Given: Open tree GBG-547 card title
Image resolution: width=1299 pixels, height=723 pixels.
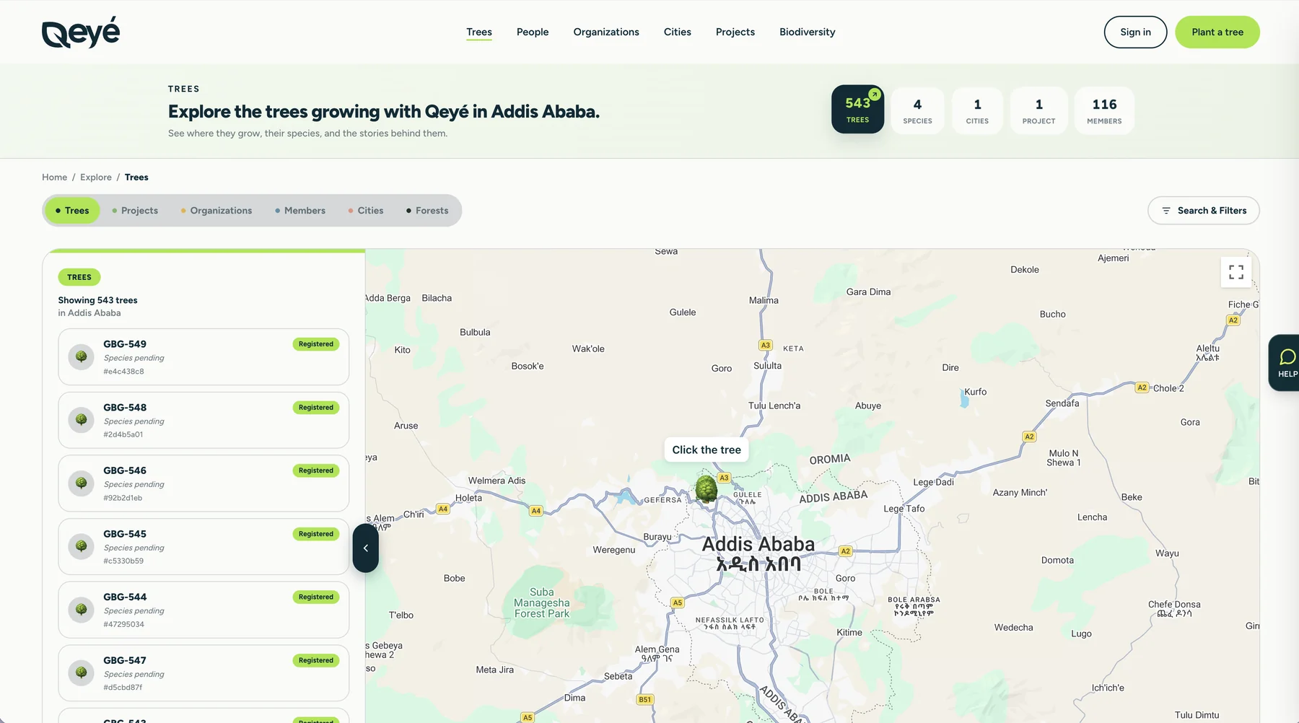Looking at the screenshot, I should [x=125, y=660].
